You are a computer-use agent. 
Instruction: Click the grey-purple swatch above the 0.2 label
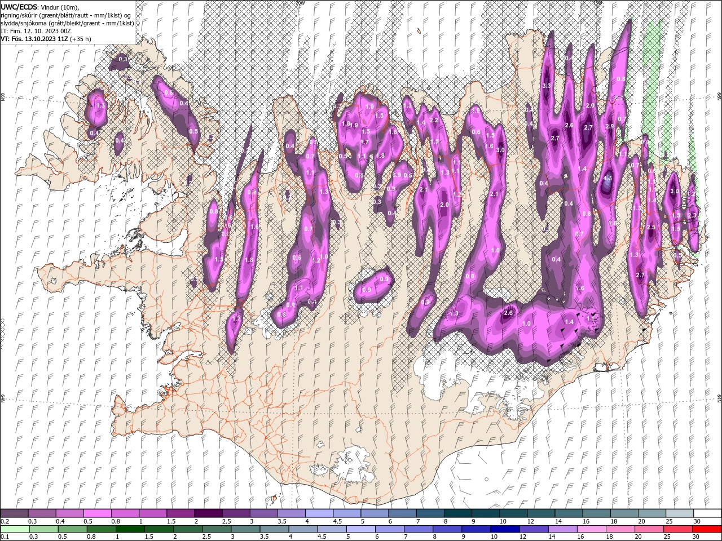coord(14,513)
